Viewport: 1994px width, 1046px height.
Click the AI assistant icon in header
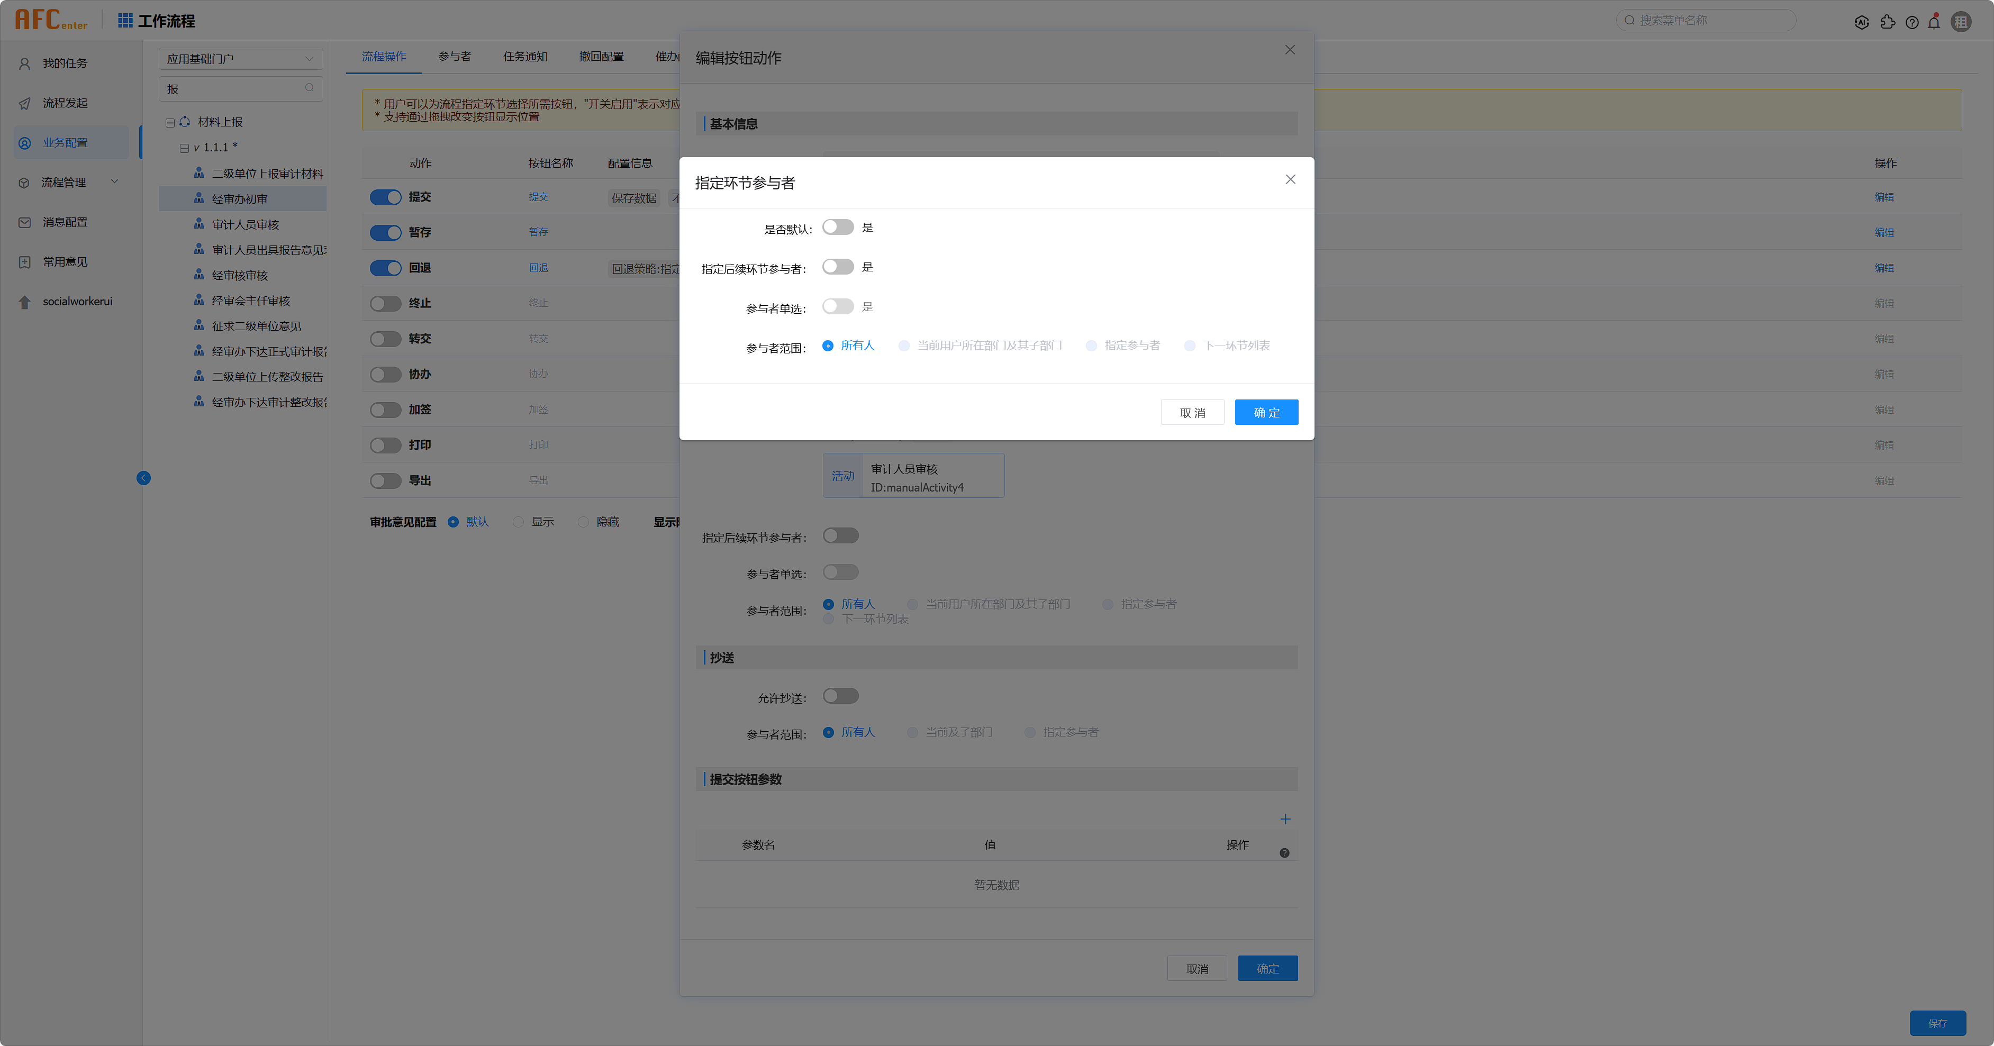[1862, 22]
